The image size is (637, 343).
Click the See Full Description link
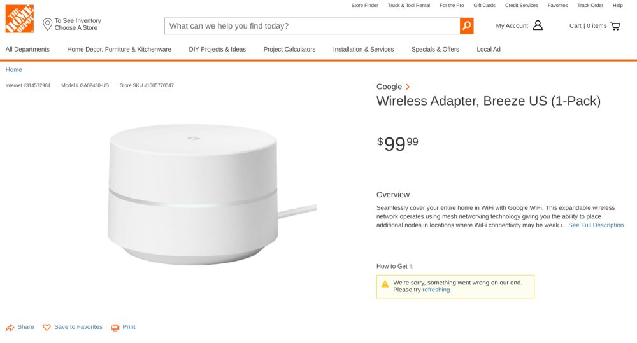(596, 225)
